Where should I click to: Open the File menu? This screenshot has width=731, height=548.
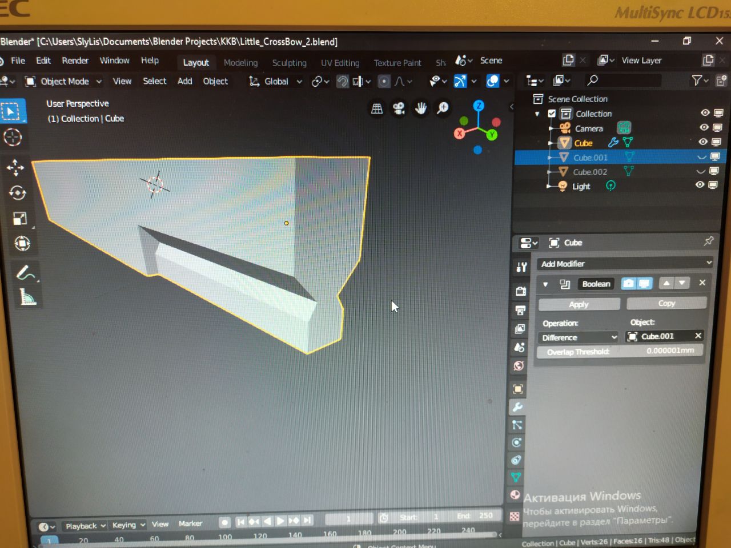pyautogui.click(x=18, y=61)
